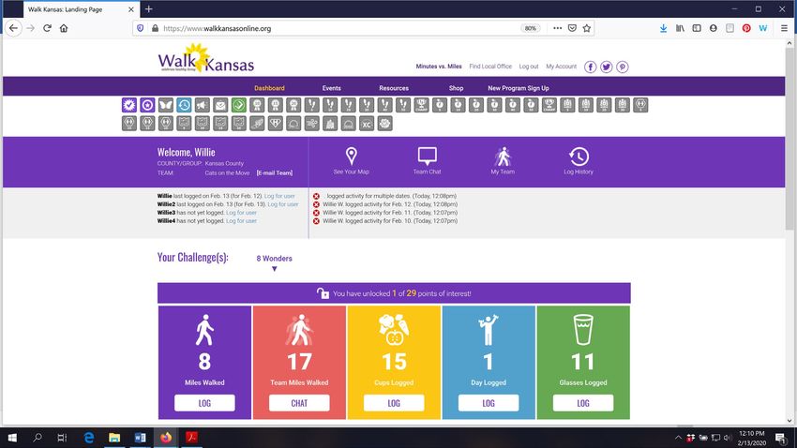Open the Firefox downloads panel
This screenshot has height=448, width=797.
pos(663,28)
